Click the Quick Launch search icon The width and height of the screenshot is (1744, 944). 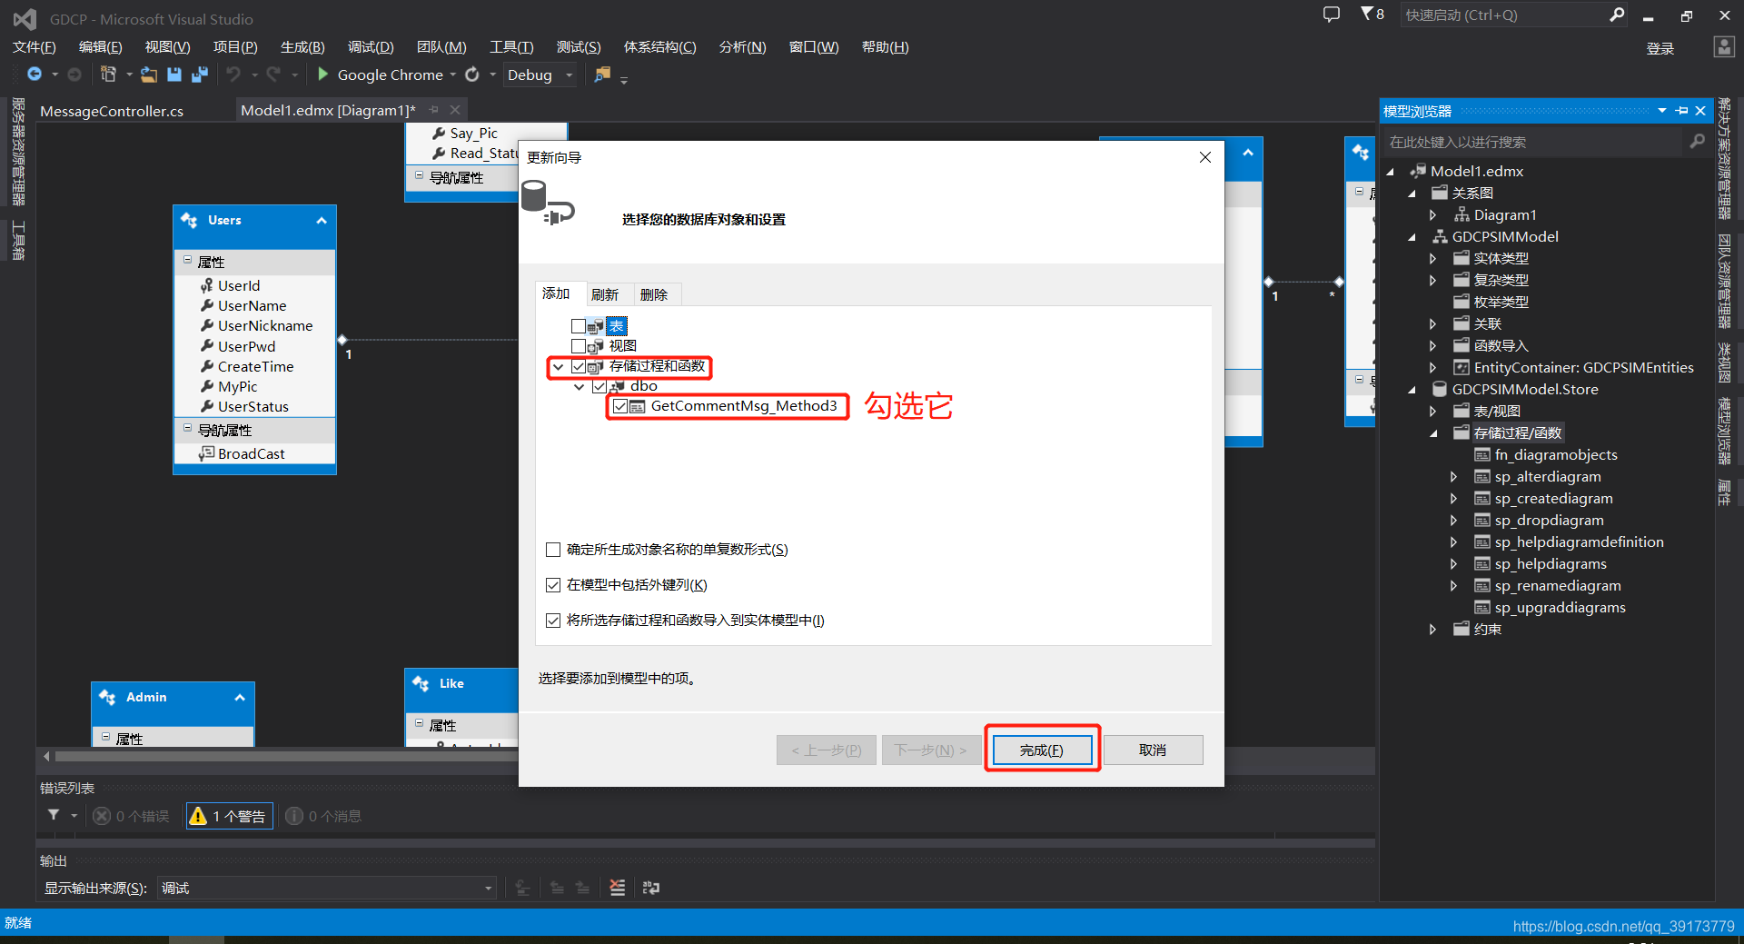coord(1617,15)
